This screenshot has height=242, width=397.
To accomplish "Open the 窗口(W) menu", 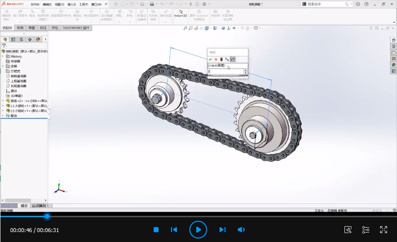I will (96, 4).
